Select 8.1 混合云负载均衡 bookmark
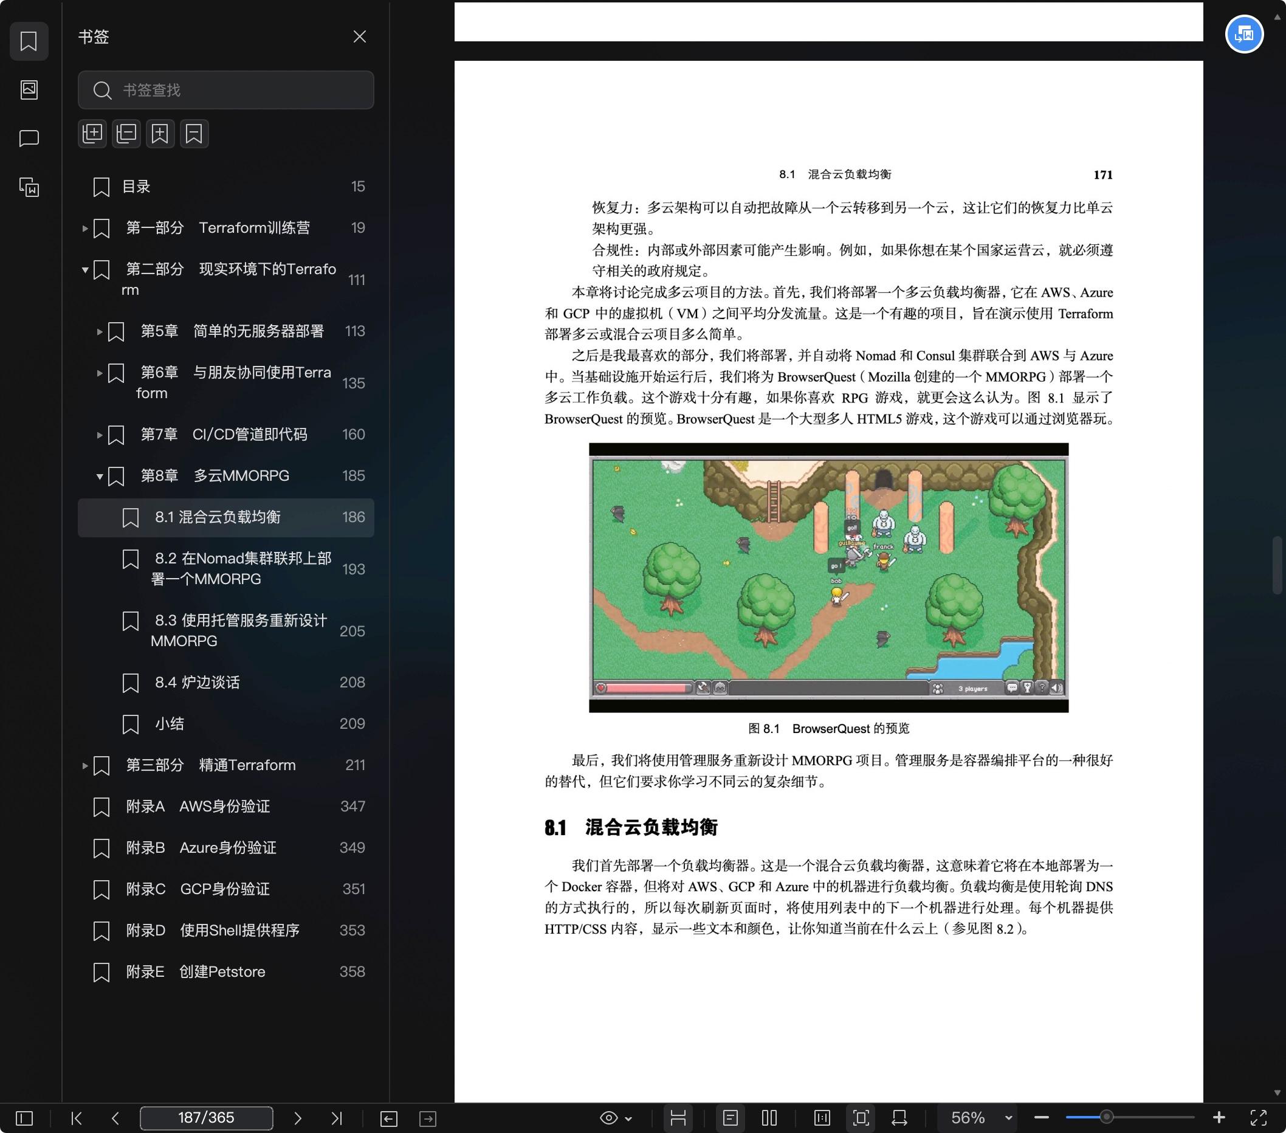 click(x=226, y=518)
